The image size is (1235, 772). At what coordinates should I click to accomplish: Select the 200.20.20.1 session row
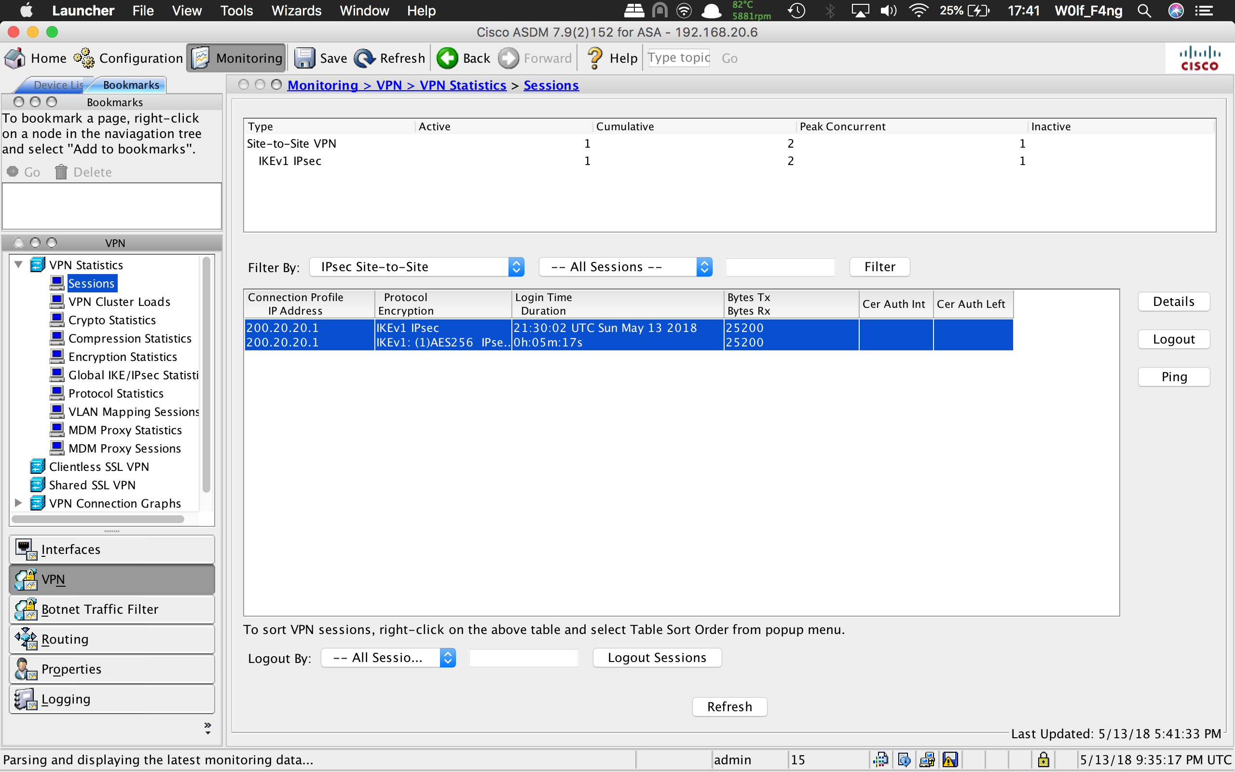629,335
